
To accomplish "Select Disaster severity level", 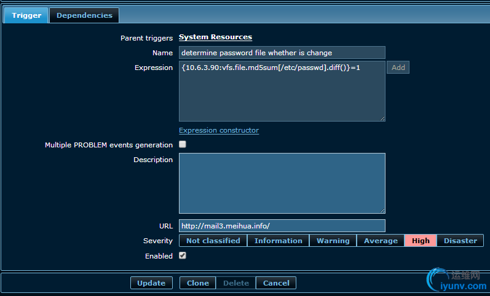I will (460, 241).
